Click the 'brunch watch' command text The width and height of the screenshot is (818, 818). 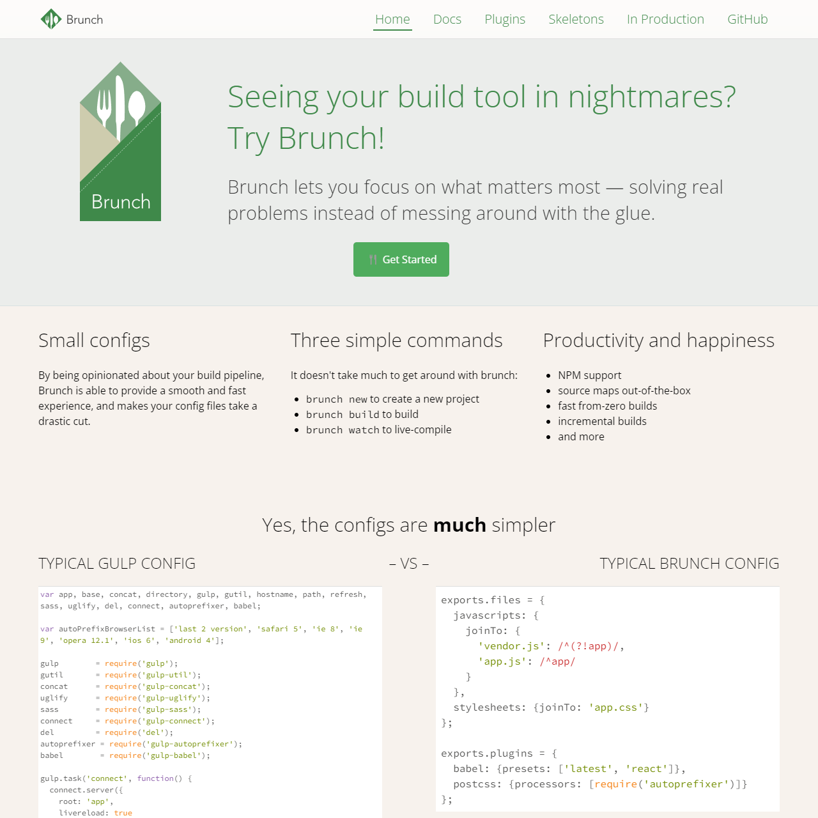pos(343,430)
